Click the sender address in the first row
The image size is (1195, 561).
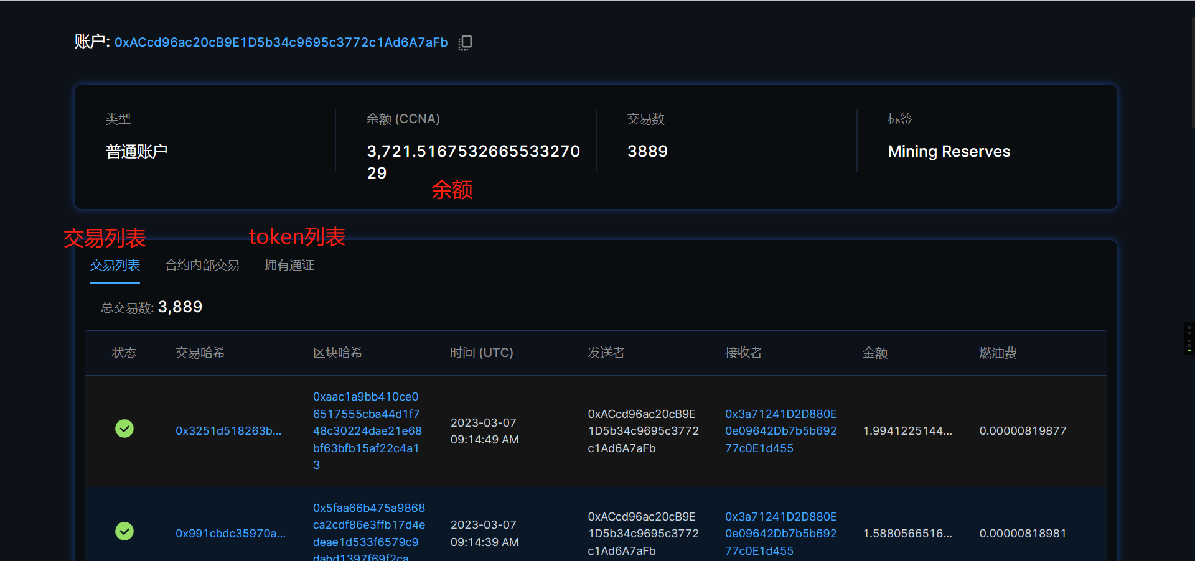(x=643, y=431)
